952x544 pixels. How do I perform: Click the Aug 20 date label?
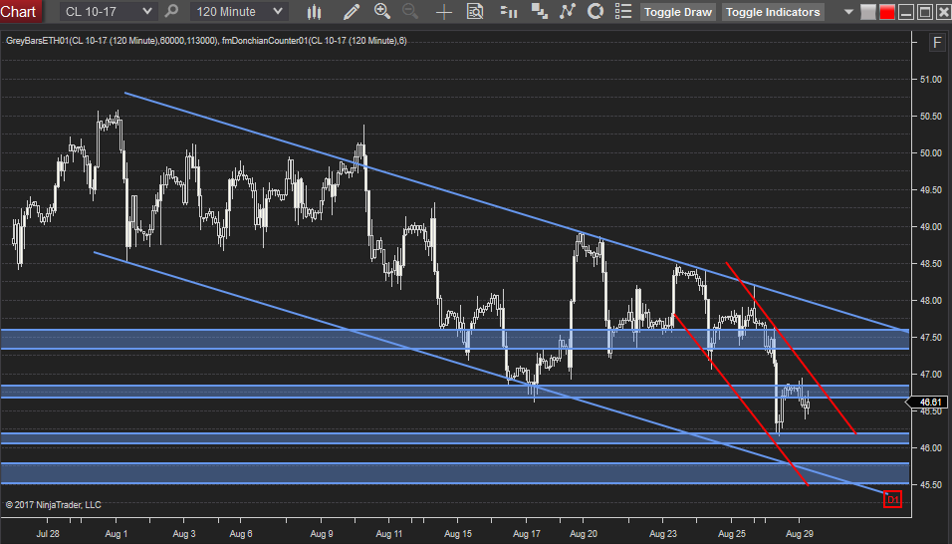(x=584, y=534)
